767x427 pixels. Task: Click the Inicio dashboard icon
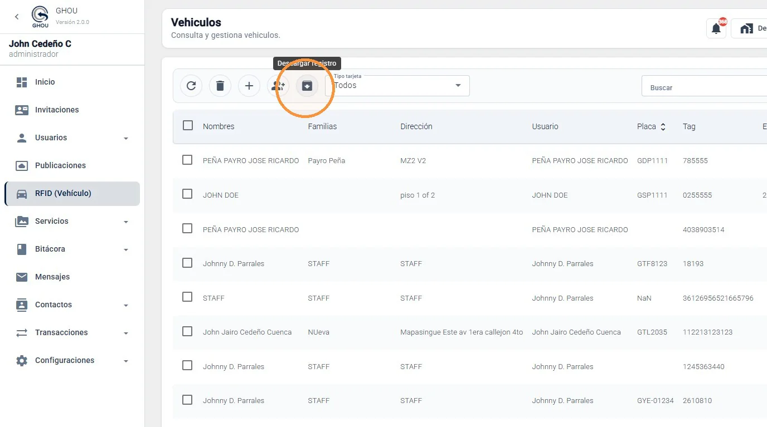click(x=22, y=82)
